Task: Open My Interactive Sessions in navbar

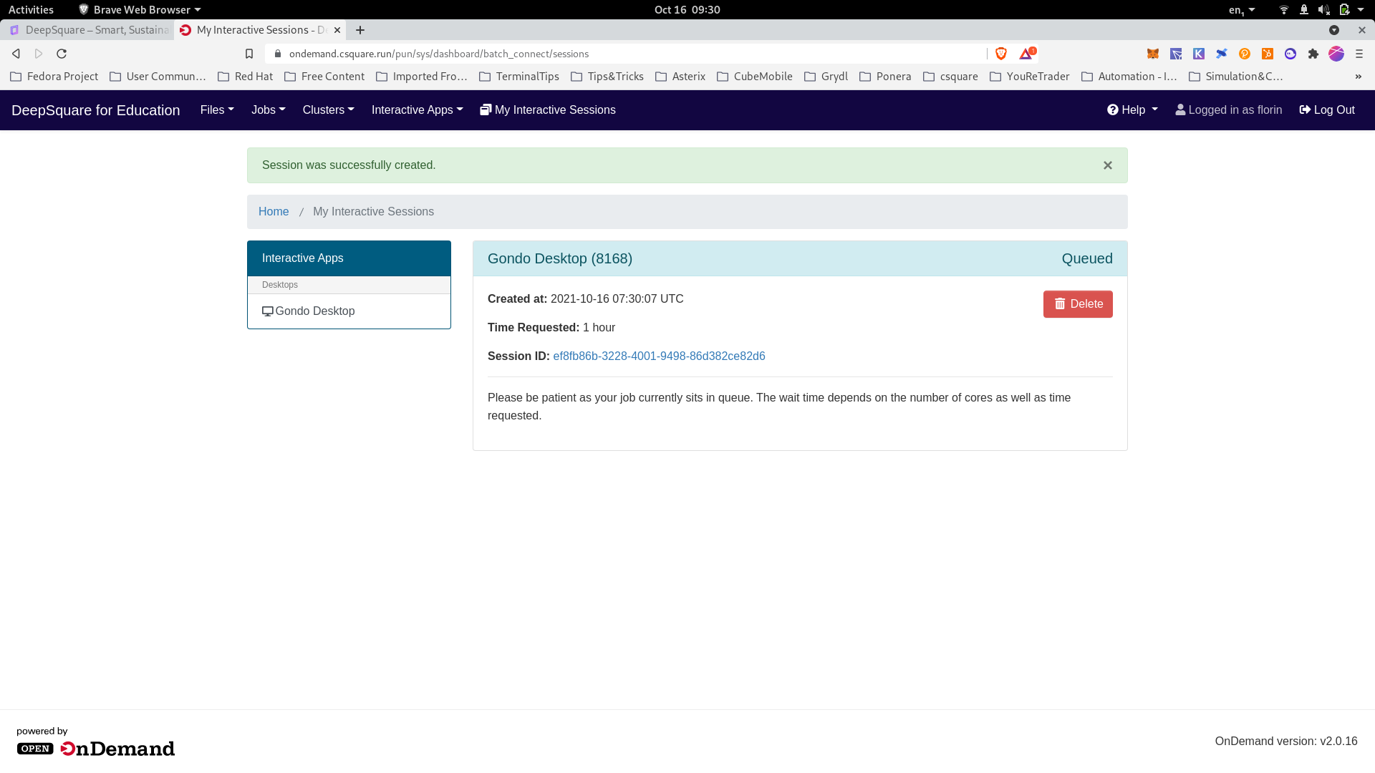Action: pyautogui.click(x=548, y=110)
